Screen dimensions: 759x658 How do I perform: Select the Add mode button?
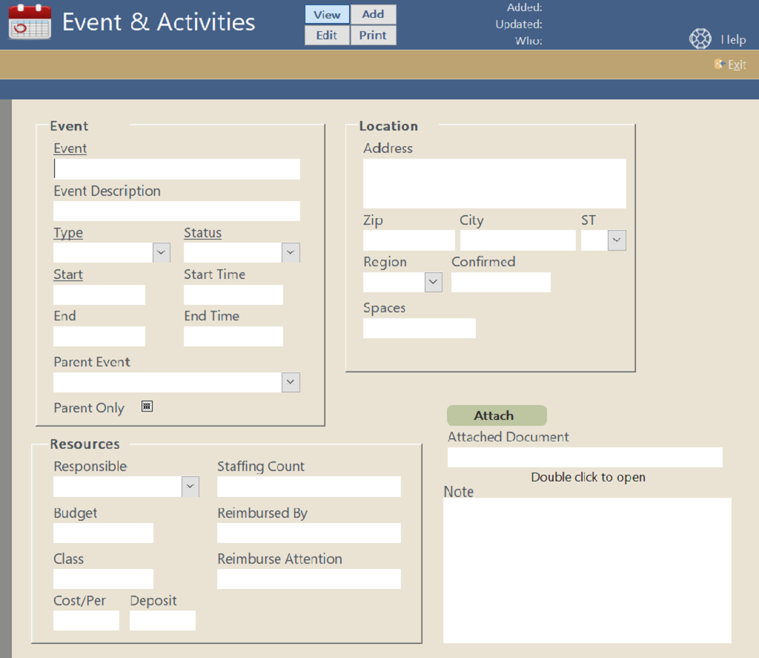click(373, 14)
